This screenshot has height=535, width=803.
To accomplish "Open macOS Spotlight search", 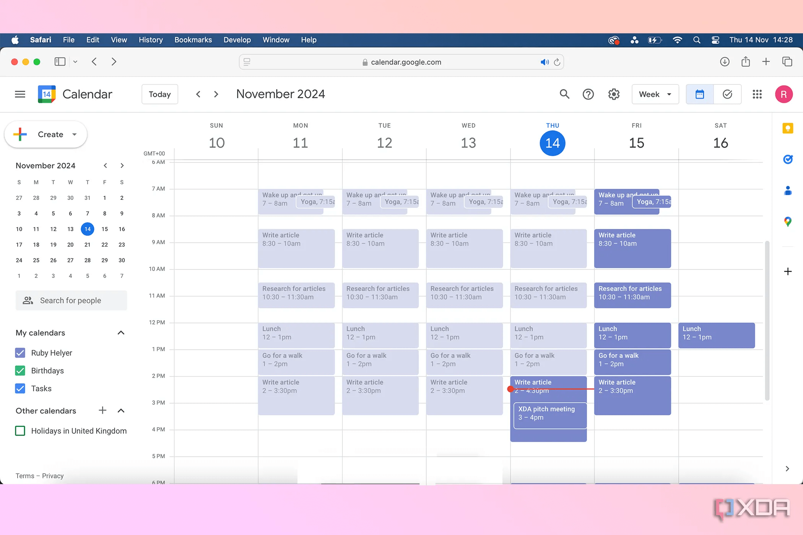I will 697,40.
